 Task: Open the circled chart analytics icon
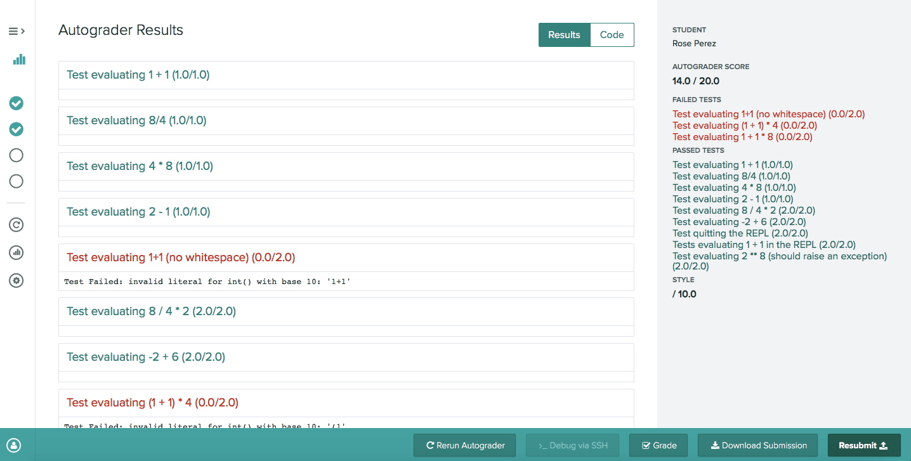(16, 252)
